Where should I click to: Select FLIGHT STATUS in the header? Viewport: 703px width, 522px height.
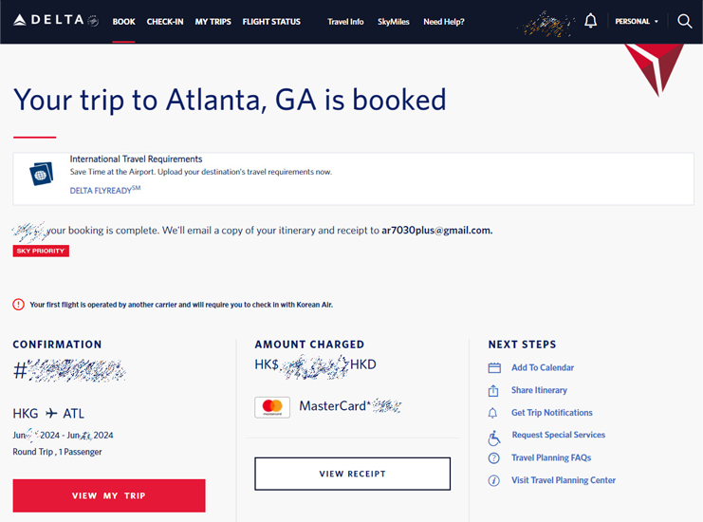(x=271, y=22)
